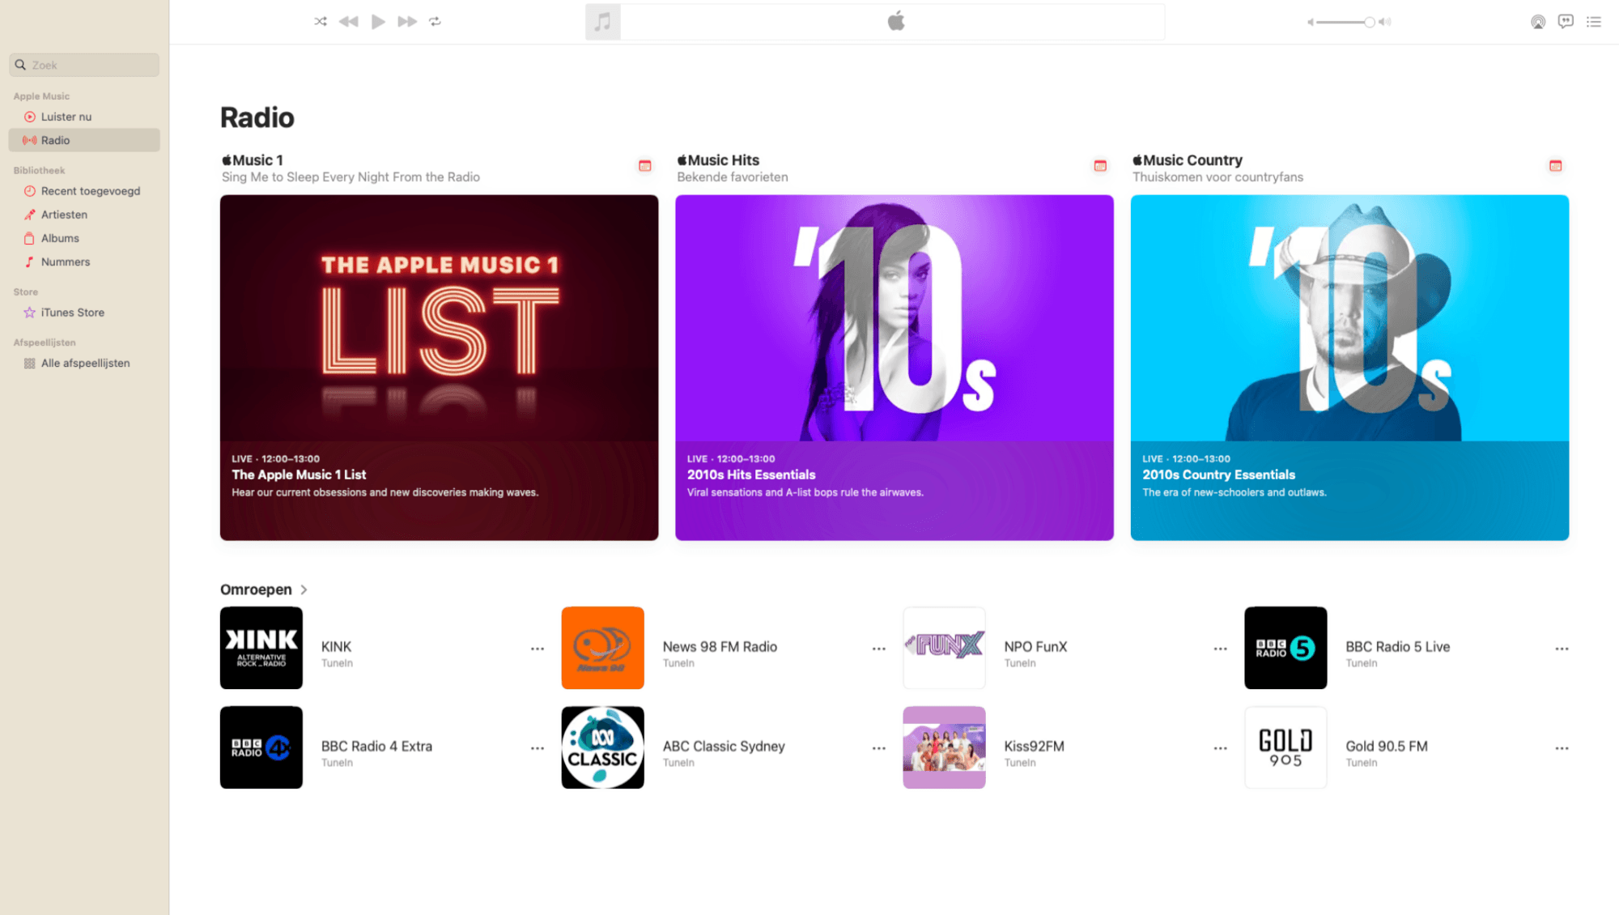Viewport: 1619px width, 915px height.
Task: Open Nummers in the library
Action: [84, 262]
